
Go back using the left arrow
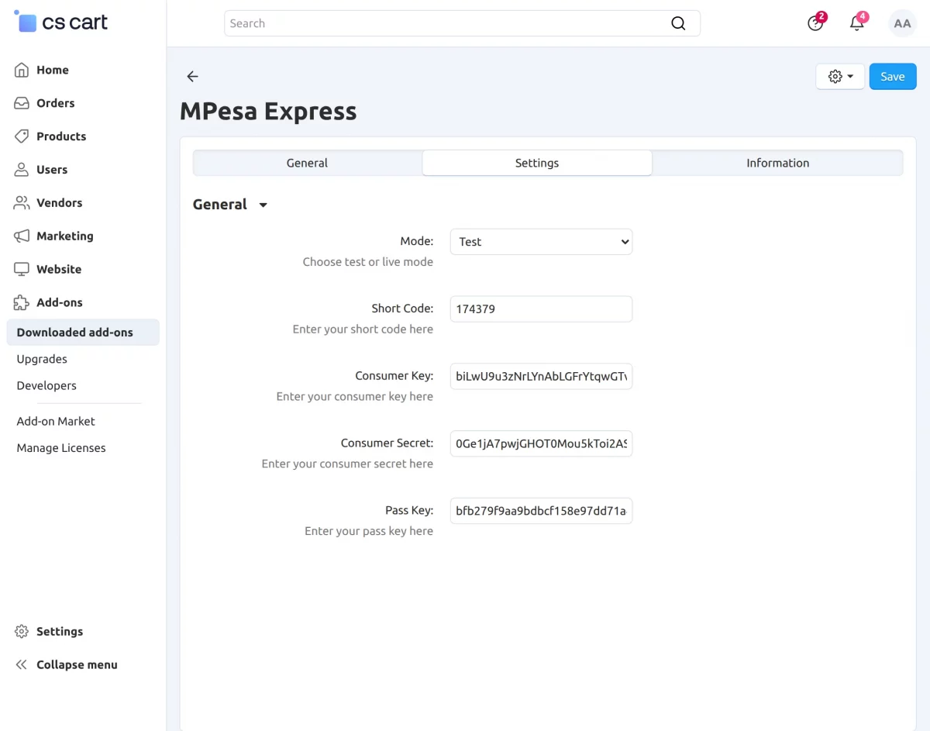193,76
